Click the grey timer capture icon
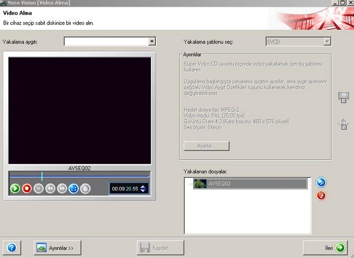 (85, 189)
